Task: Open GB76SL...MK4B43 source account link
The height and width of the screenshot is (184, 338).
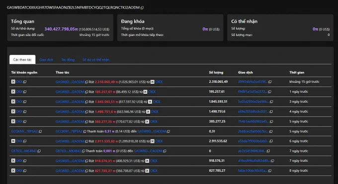Action: [24, 151]
